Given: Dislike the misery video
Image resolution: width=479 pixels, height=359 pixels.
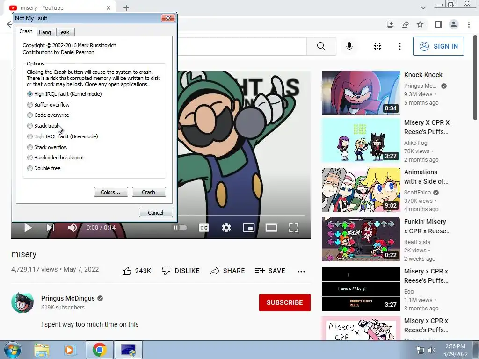Looking at the screenshot, I should coord(181,271).
